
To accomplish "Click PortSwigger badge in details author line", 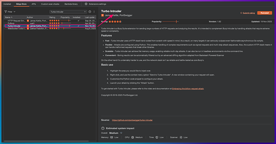I will (x=103, y=15).
